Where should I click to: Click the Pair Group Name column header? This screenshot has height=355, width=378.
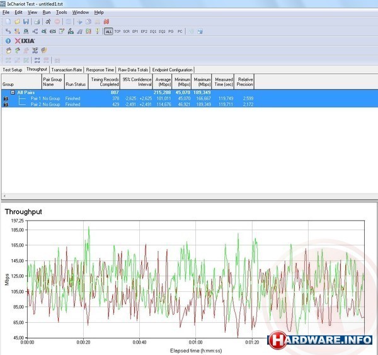(x=53, y=82)
